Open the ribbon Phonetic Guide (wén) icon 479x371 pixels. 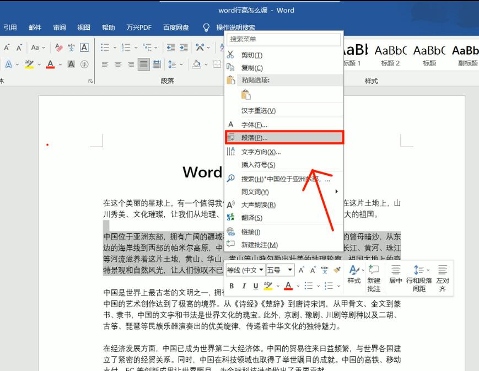pyautogui.click(x=71, y=47)
